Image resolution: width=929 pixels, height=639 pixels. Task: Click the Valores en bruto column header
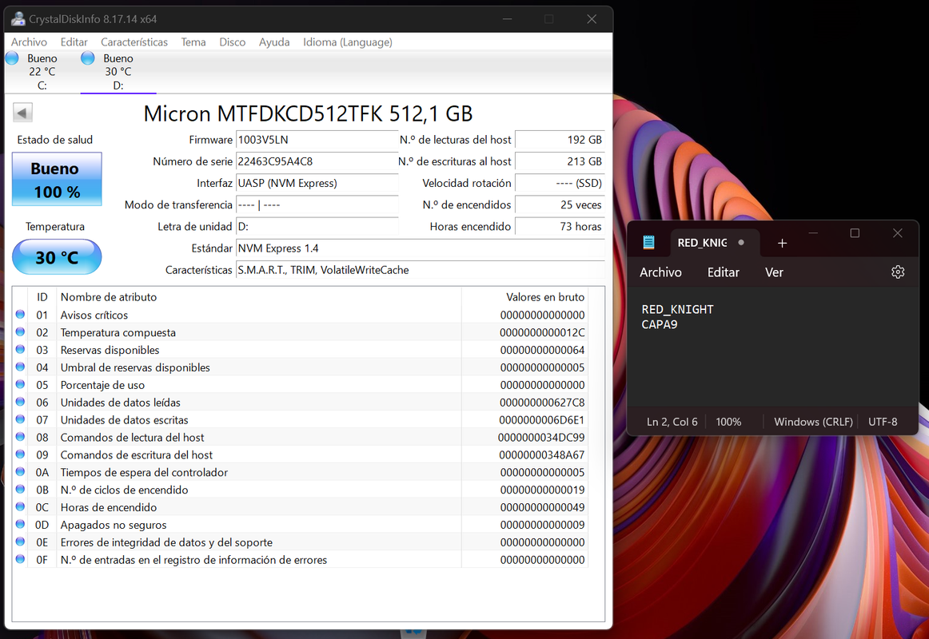pos(525,297)
